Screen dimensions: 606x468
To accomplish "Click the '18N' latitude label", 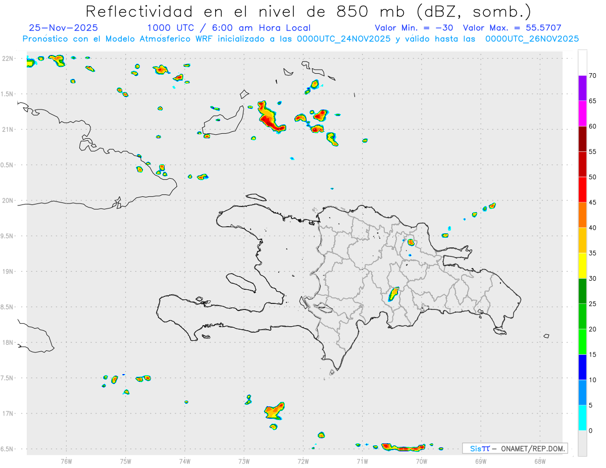I will (x=7, y=342).
